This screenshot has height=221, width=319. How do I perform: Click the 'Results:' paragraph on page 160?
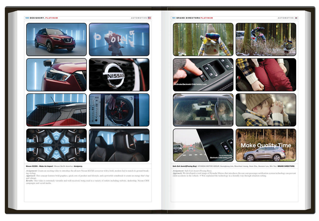coord(88,182)
